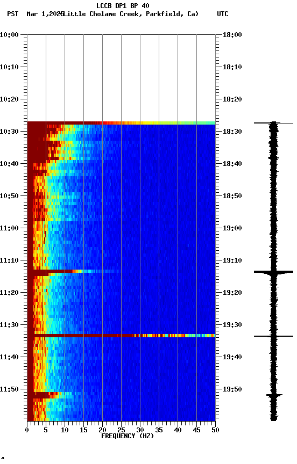Click the waveform onset spike near 18:27 UTC
This screenshot has height=464, width=297.
click(273, 123)
